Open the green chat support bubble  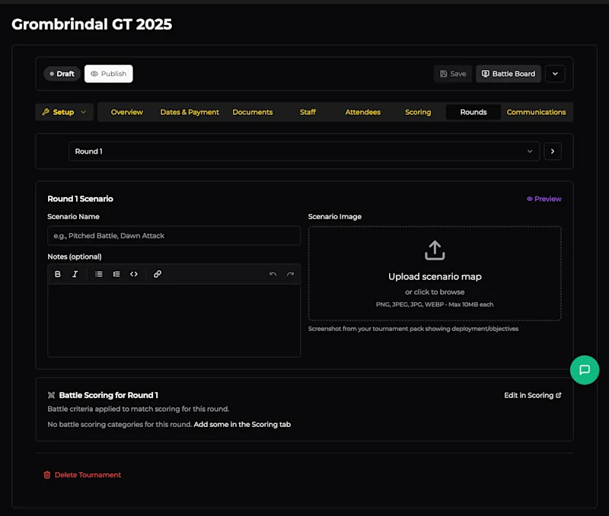[x=584, y=370]
